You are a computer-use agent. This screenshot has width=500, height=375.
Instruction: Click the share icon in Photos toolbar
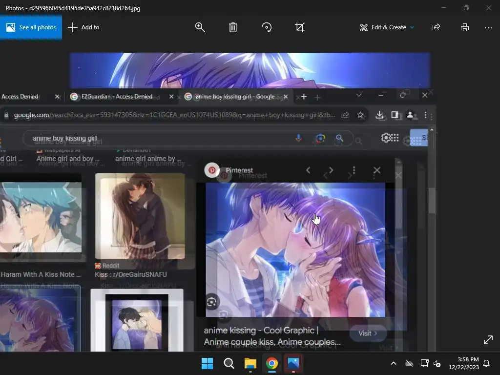[x=436, y=27]
